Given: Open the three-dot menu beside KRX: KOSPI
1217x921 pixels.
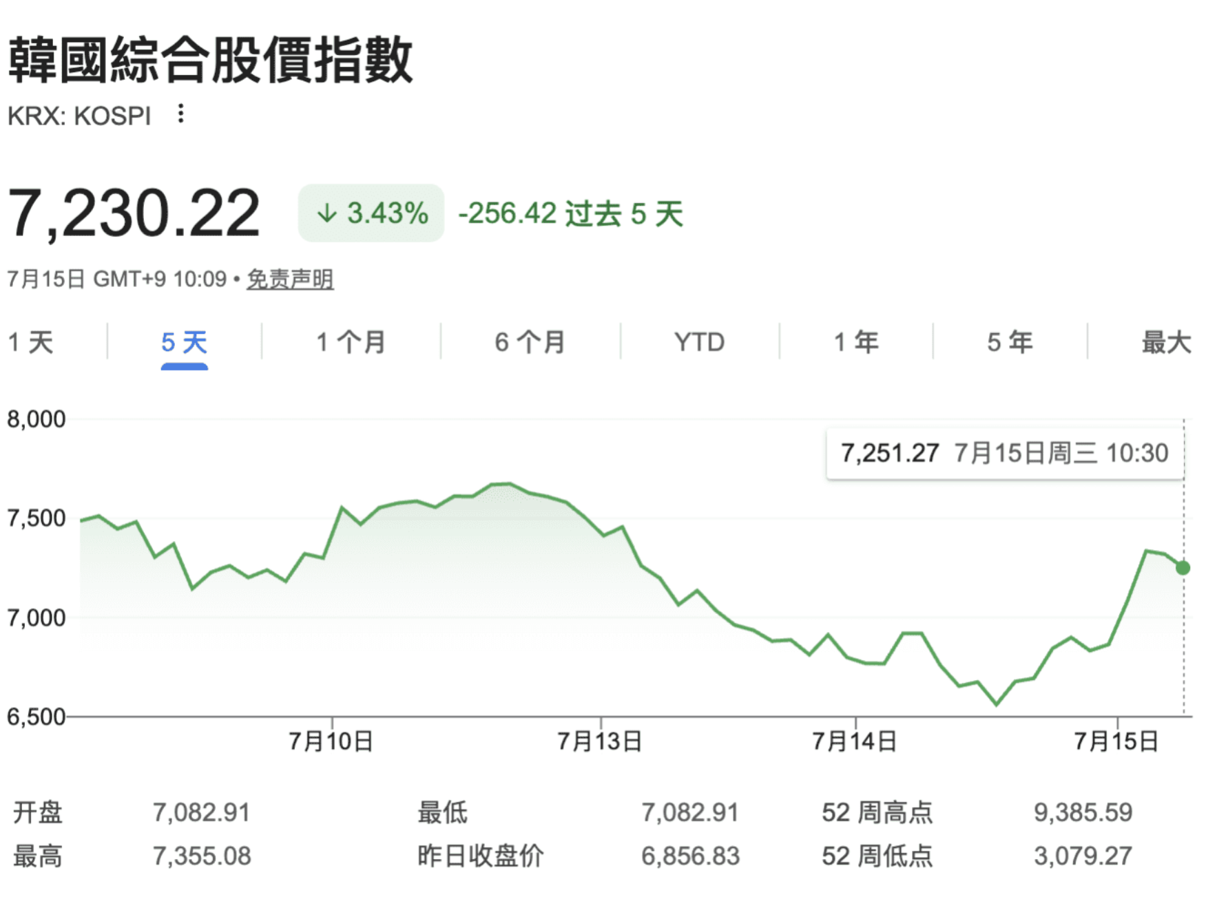Looking at the screenshot, I should [x=180, y=114].
